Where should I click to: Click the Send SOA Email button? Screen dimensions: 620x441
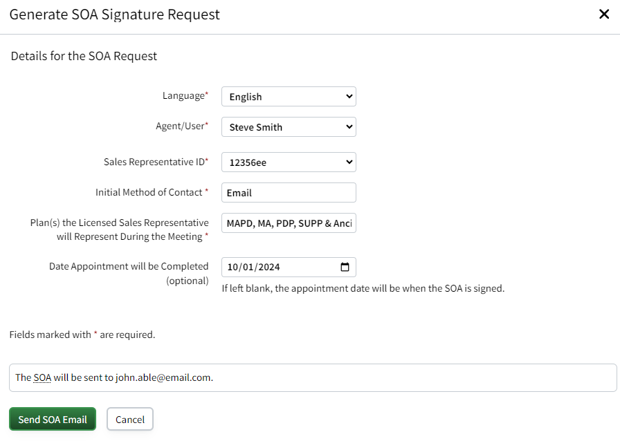tap(52, 419)
